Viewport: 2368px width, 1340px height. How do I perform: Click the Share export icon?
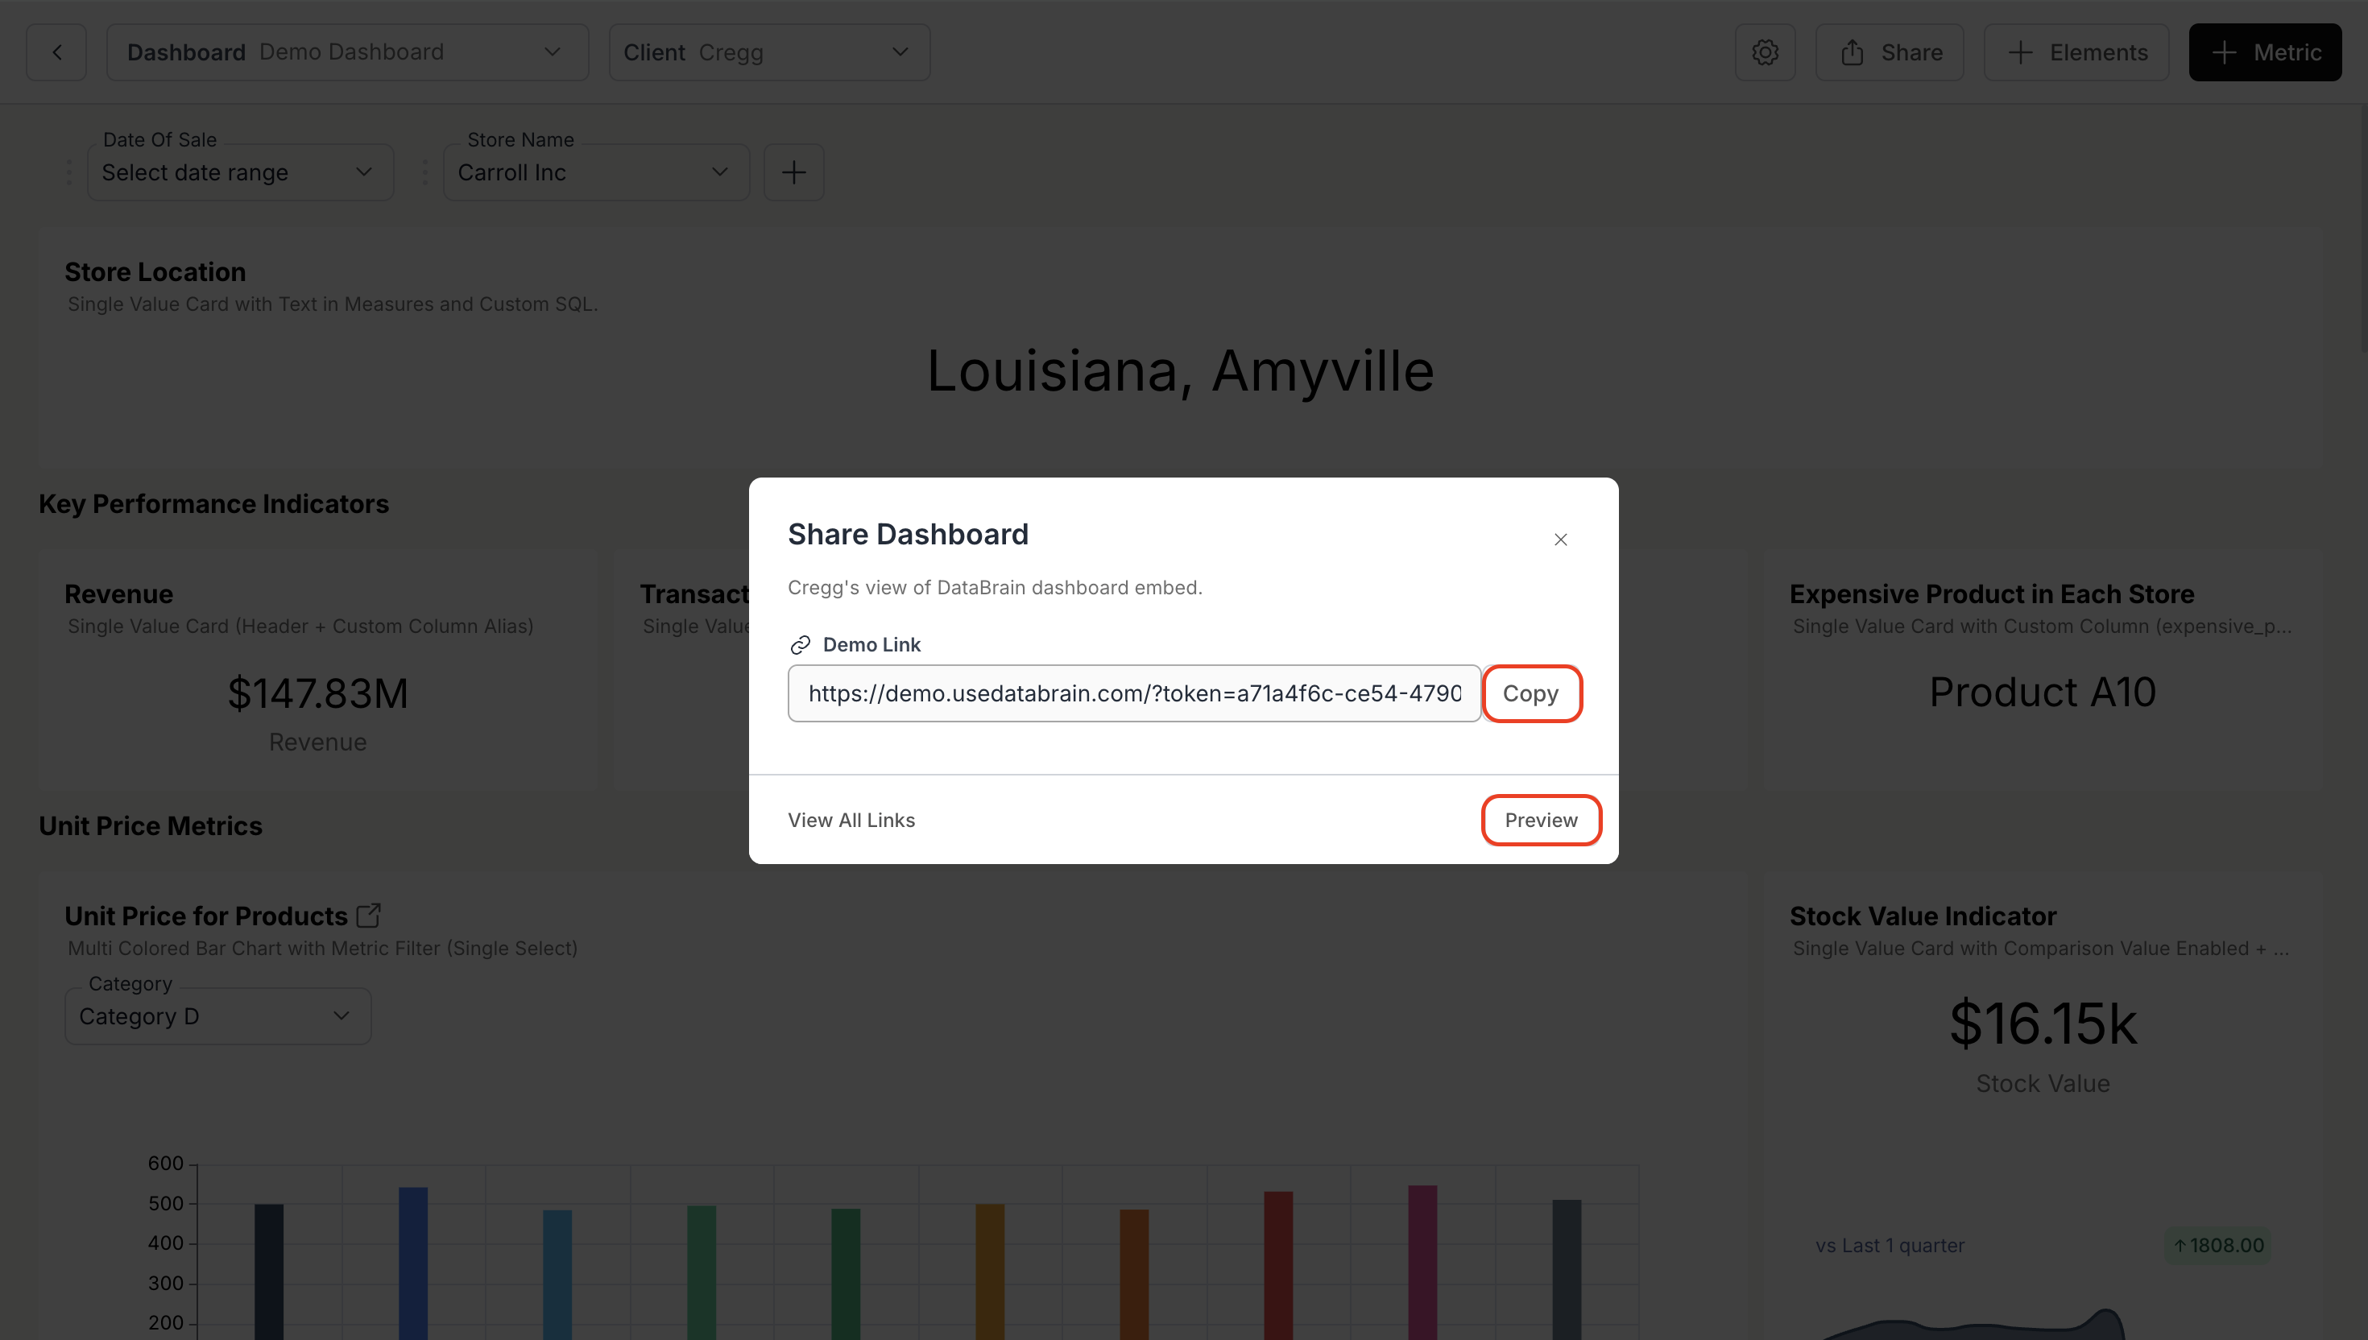pos(1852,52)
